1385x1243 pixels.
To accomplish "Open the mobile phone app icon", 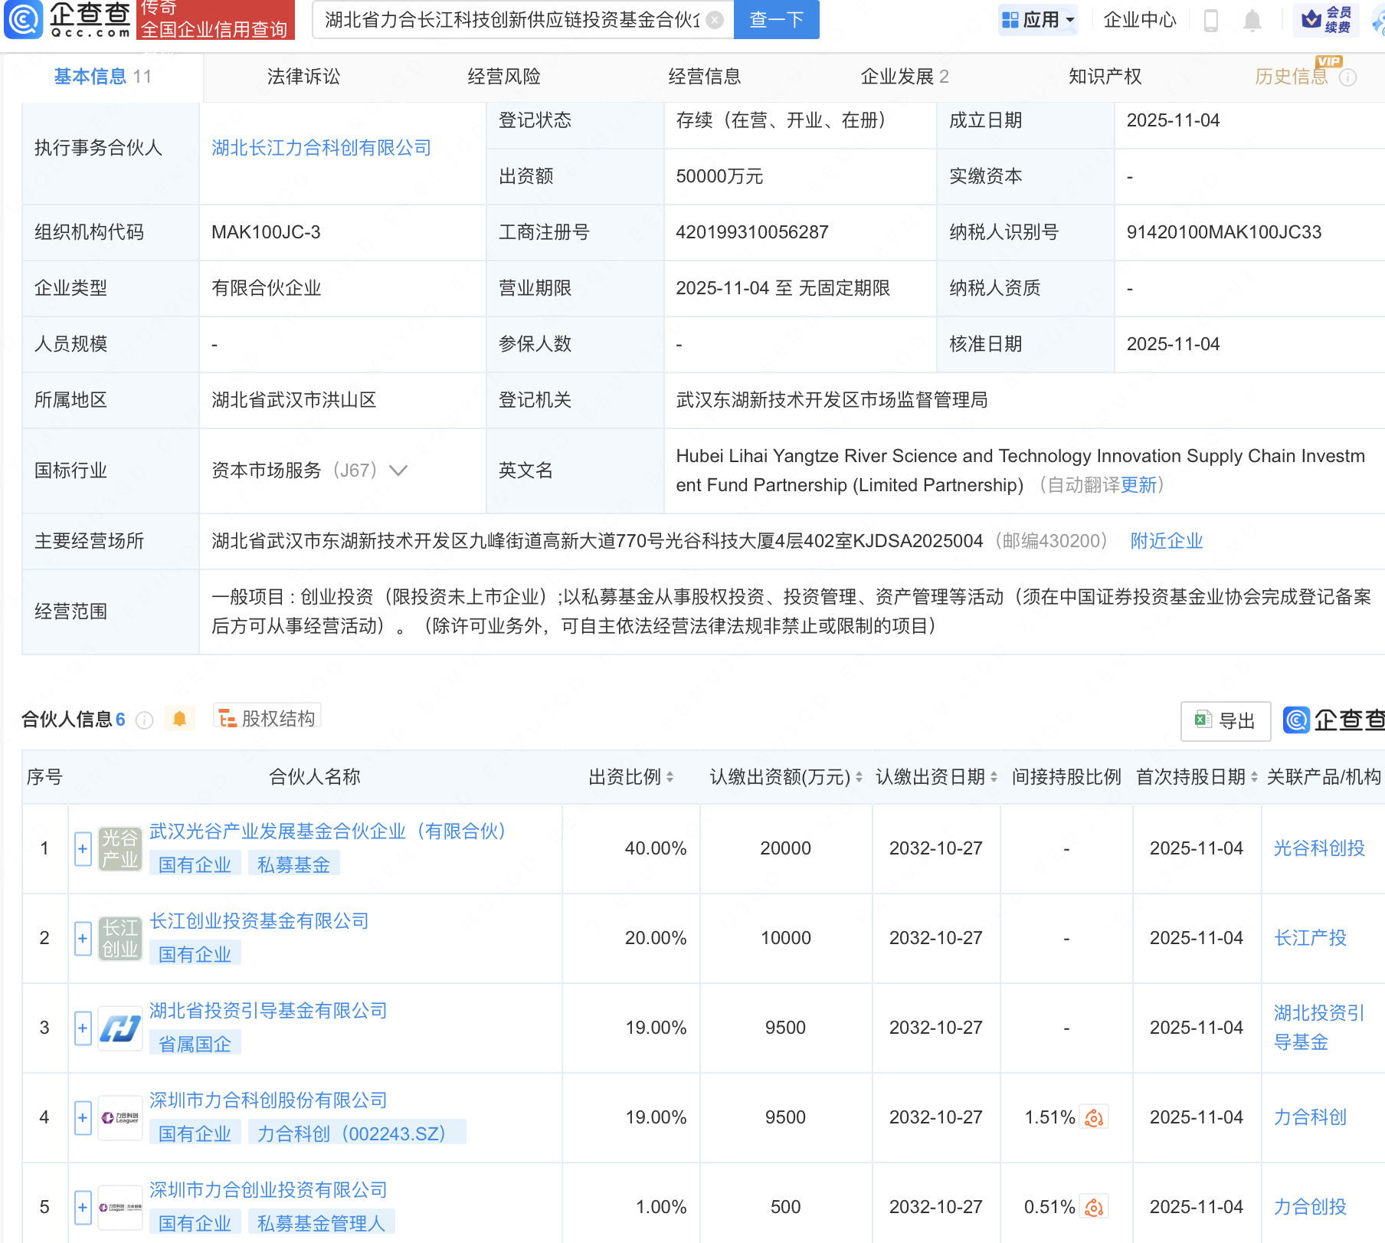I will click(x=1211, y=20).
